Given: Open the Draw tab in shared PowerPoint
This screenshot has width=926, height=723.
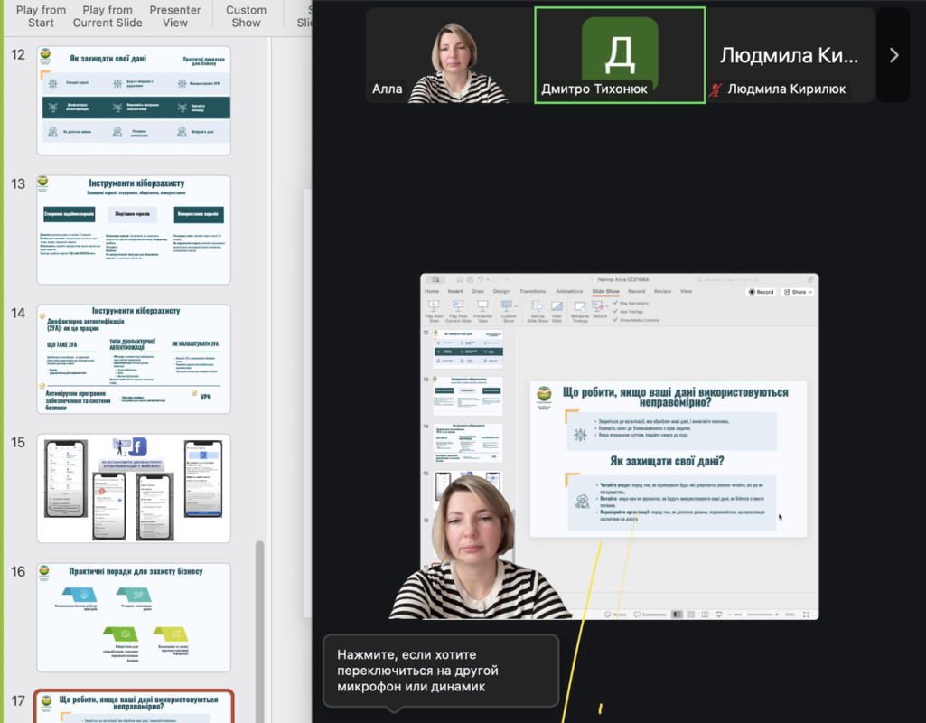Looking at the screenshot, I should pos(478,291).
